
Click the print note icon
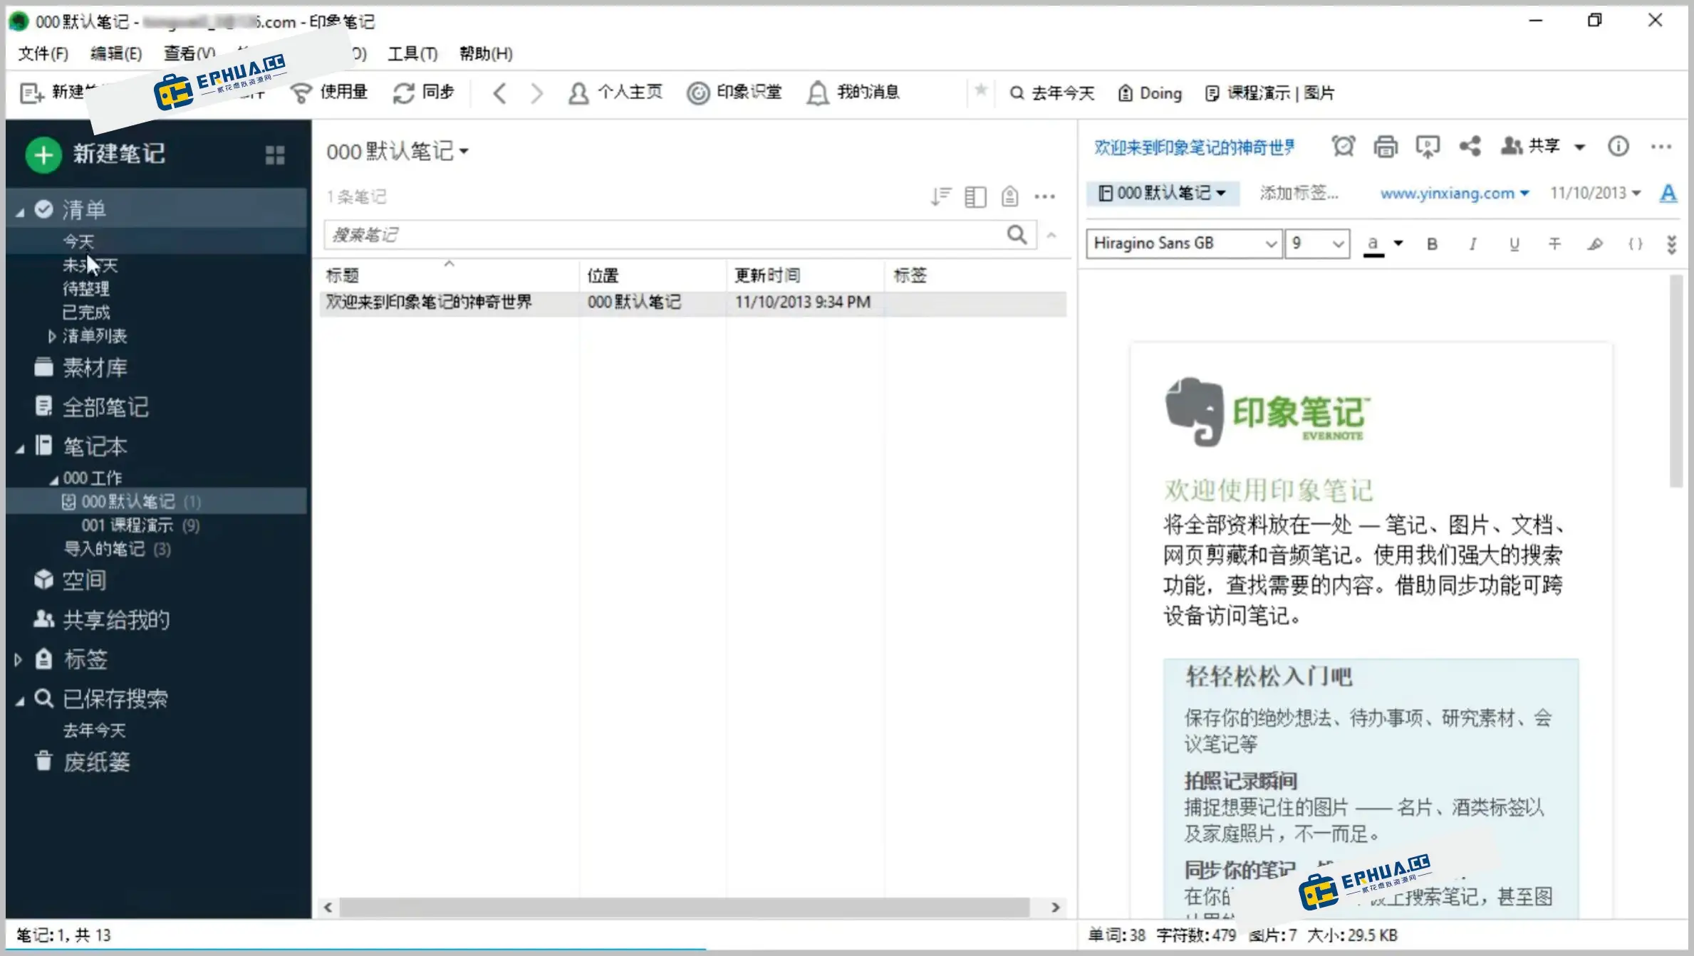[1385, 147]
